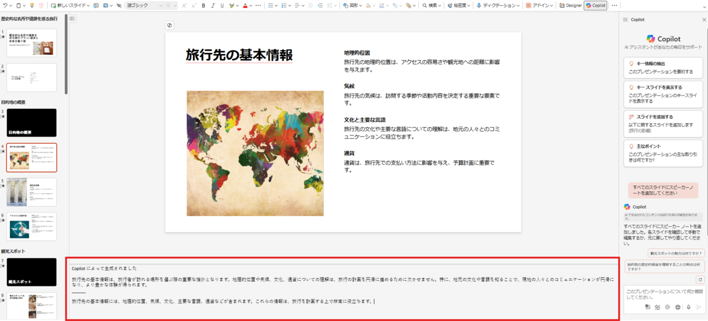Choose the キー スライドを表示する suggestion card
This screenshot has width=708, height=321.
tap(663, 94)
